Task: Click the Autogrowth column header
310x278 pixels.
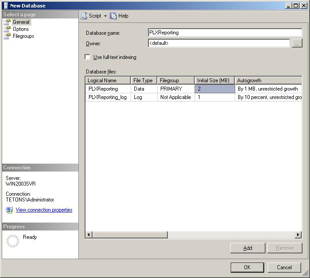Action: click(268, 80)
